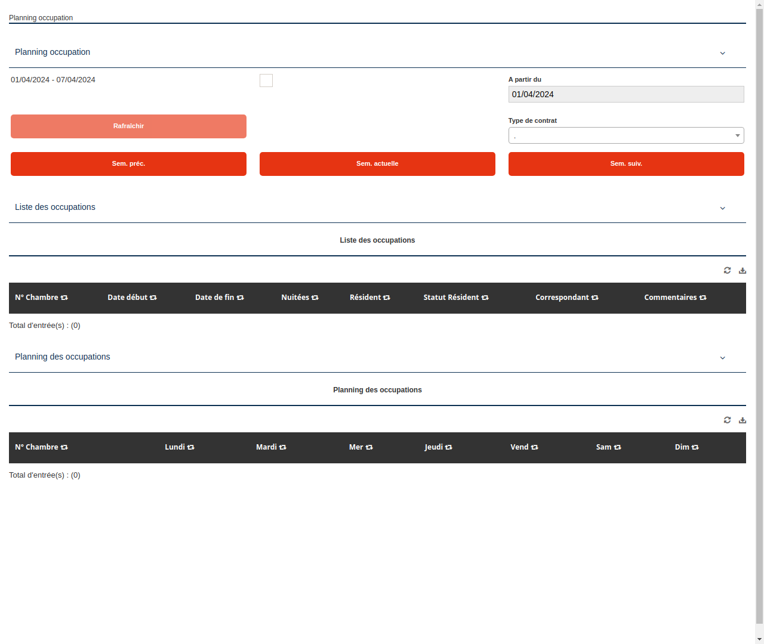Viewport: 764px width, 644px height.
Task: Collapse the Planning occupation section
Action: point(722,53)
